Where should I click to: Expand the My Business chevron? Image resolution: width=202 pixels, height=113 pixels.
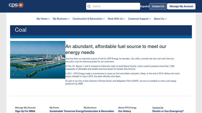(x=69, y=19)
